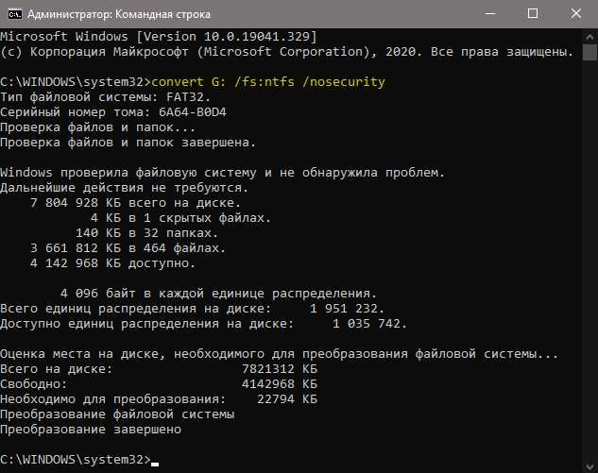This screenshot has height=473, width=598.
Task: Click the '4 142 968 КБ доступно.' line
Action: (x=112, y=263)
